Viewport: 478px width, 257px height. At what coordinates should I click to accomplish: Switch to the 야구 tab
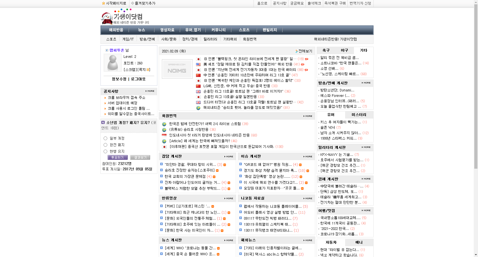click(345, 50)
